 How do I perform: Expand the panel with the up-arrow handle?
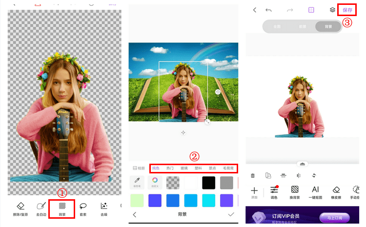303,164
